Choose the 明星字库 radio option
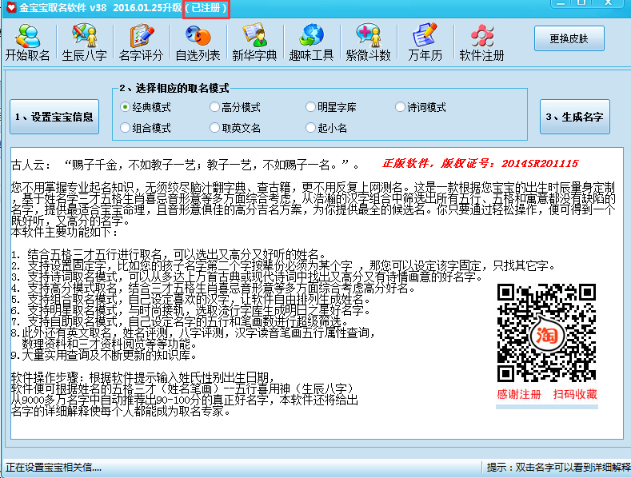The width and height of the screenshot is (631, 478). (311, 107)
